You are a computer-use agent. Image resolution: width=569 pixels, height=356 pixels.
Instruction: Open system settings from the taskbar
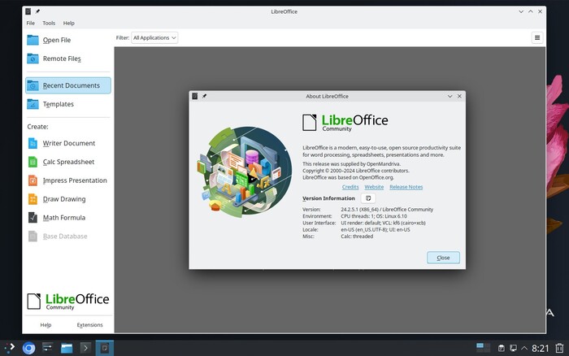[47, 348]
